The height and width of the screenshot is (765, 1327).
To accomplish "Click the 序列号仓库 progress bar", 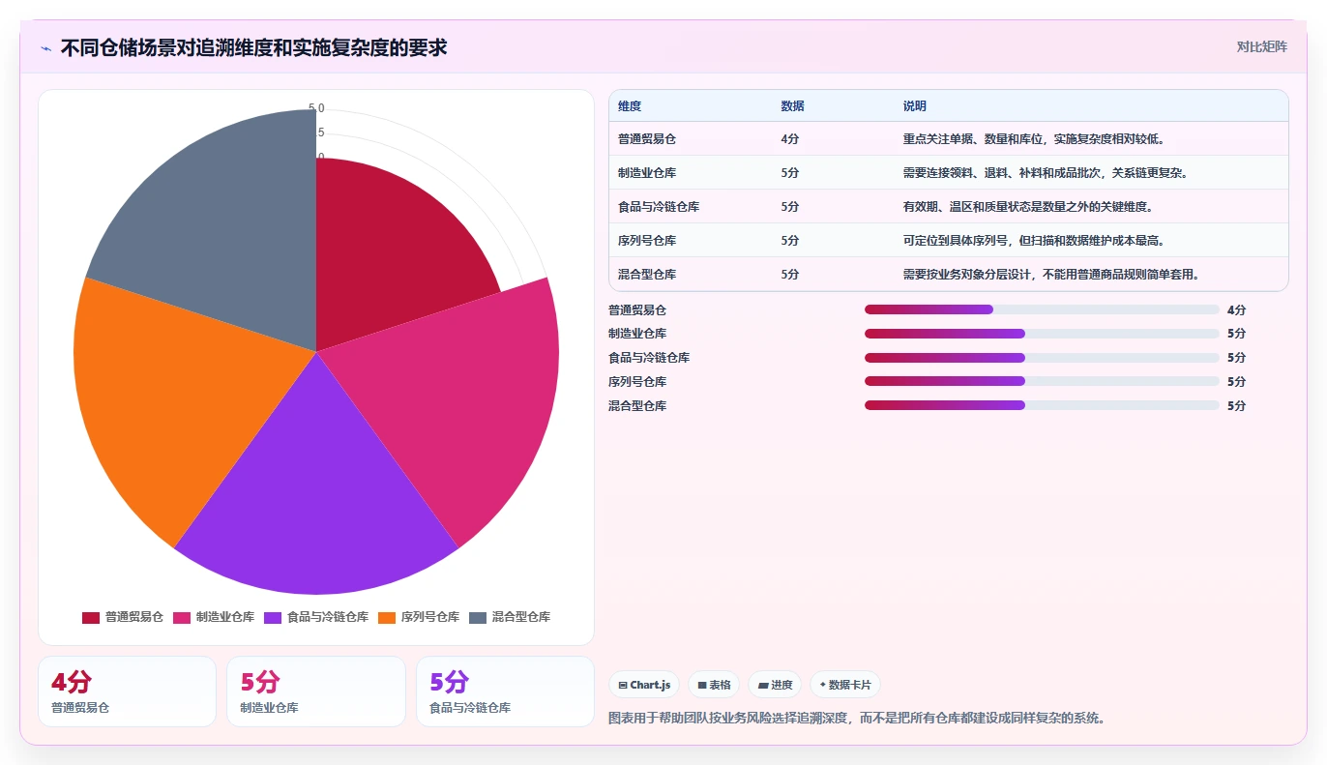I will pos(1042,381).
